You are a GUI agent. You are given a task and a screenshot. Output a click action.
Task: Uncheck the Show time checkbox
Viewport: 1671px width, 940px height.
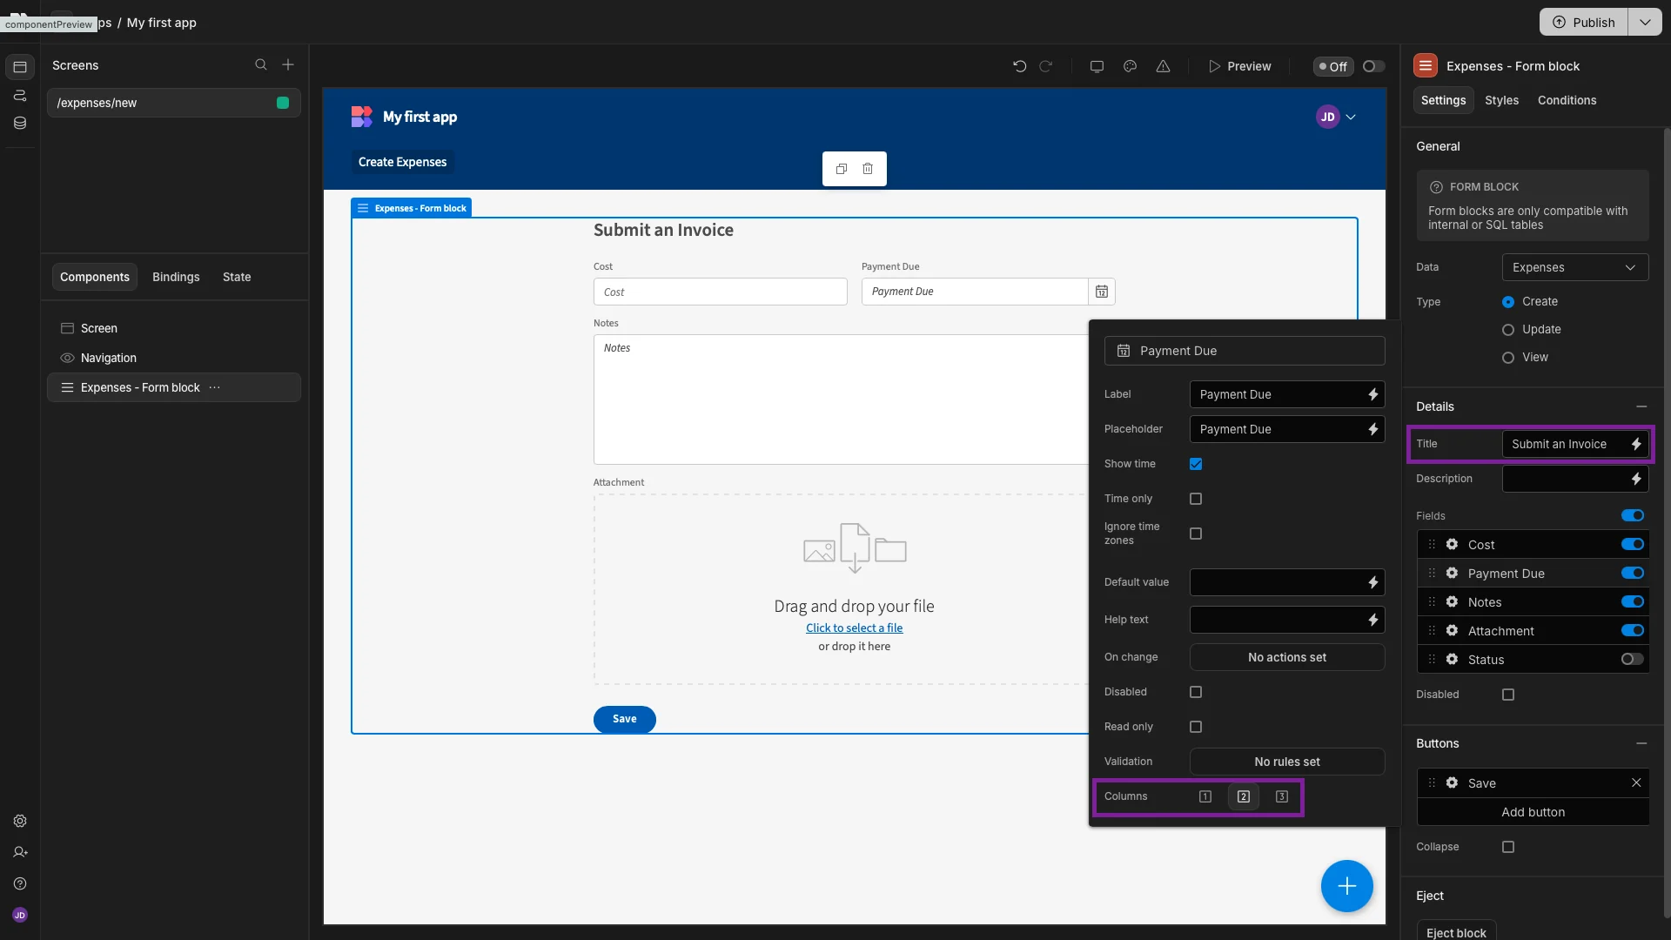click(1196, 464)
